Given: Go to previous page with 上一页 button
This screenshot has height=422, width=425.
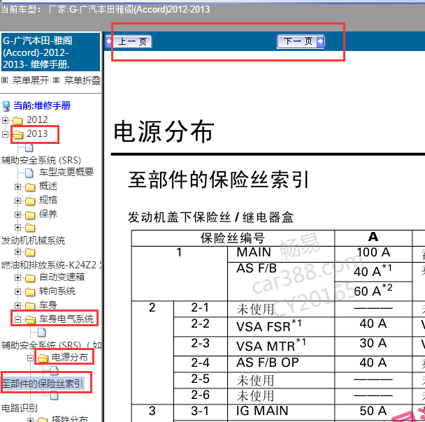Looking at the screenshot, I should coord(129,41).
